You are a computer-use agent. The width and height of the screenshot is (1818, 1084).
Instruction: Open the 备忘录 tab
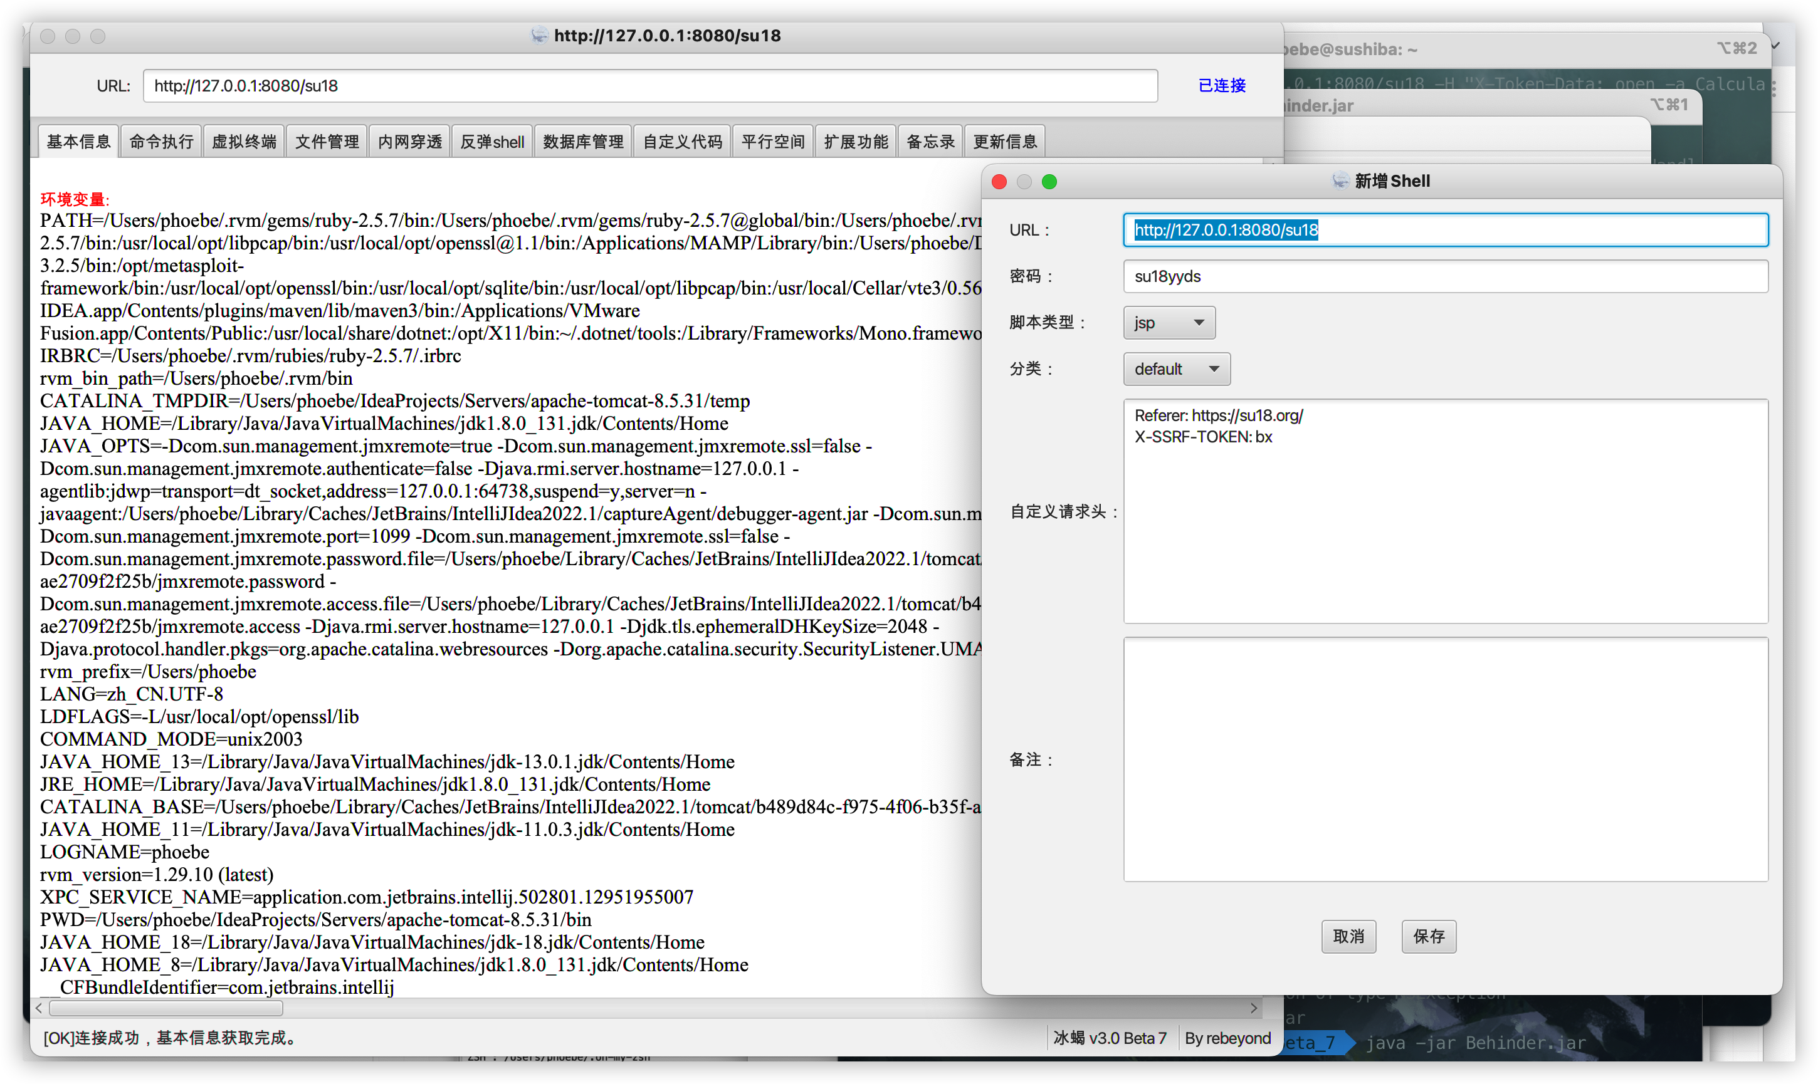[x=930, y=142]
